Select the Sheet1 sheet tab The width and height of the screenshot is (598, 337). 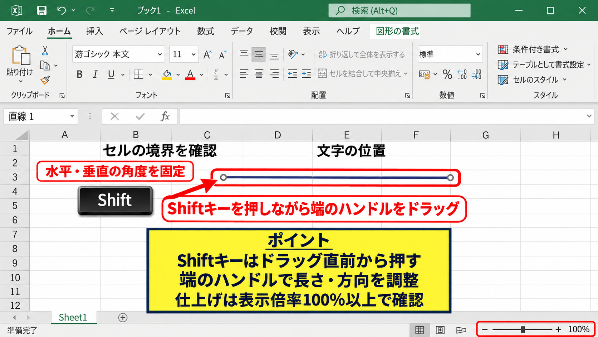point(73,318)
